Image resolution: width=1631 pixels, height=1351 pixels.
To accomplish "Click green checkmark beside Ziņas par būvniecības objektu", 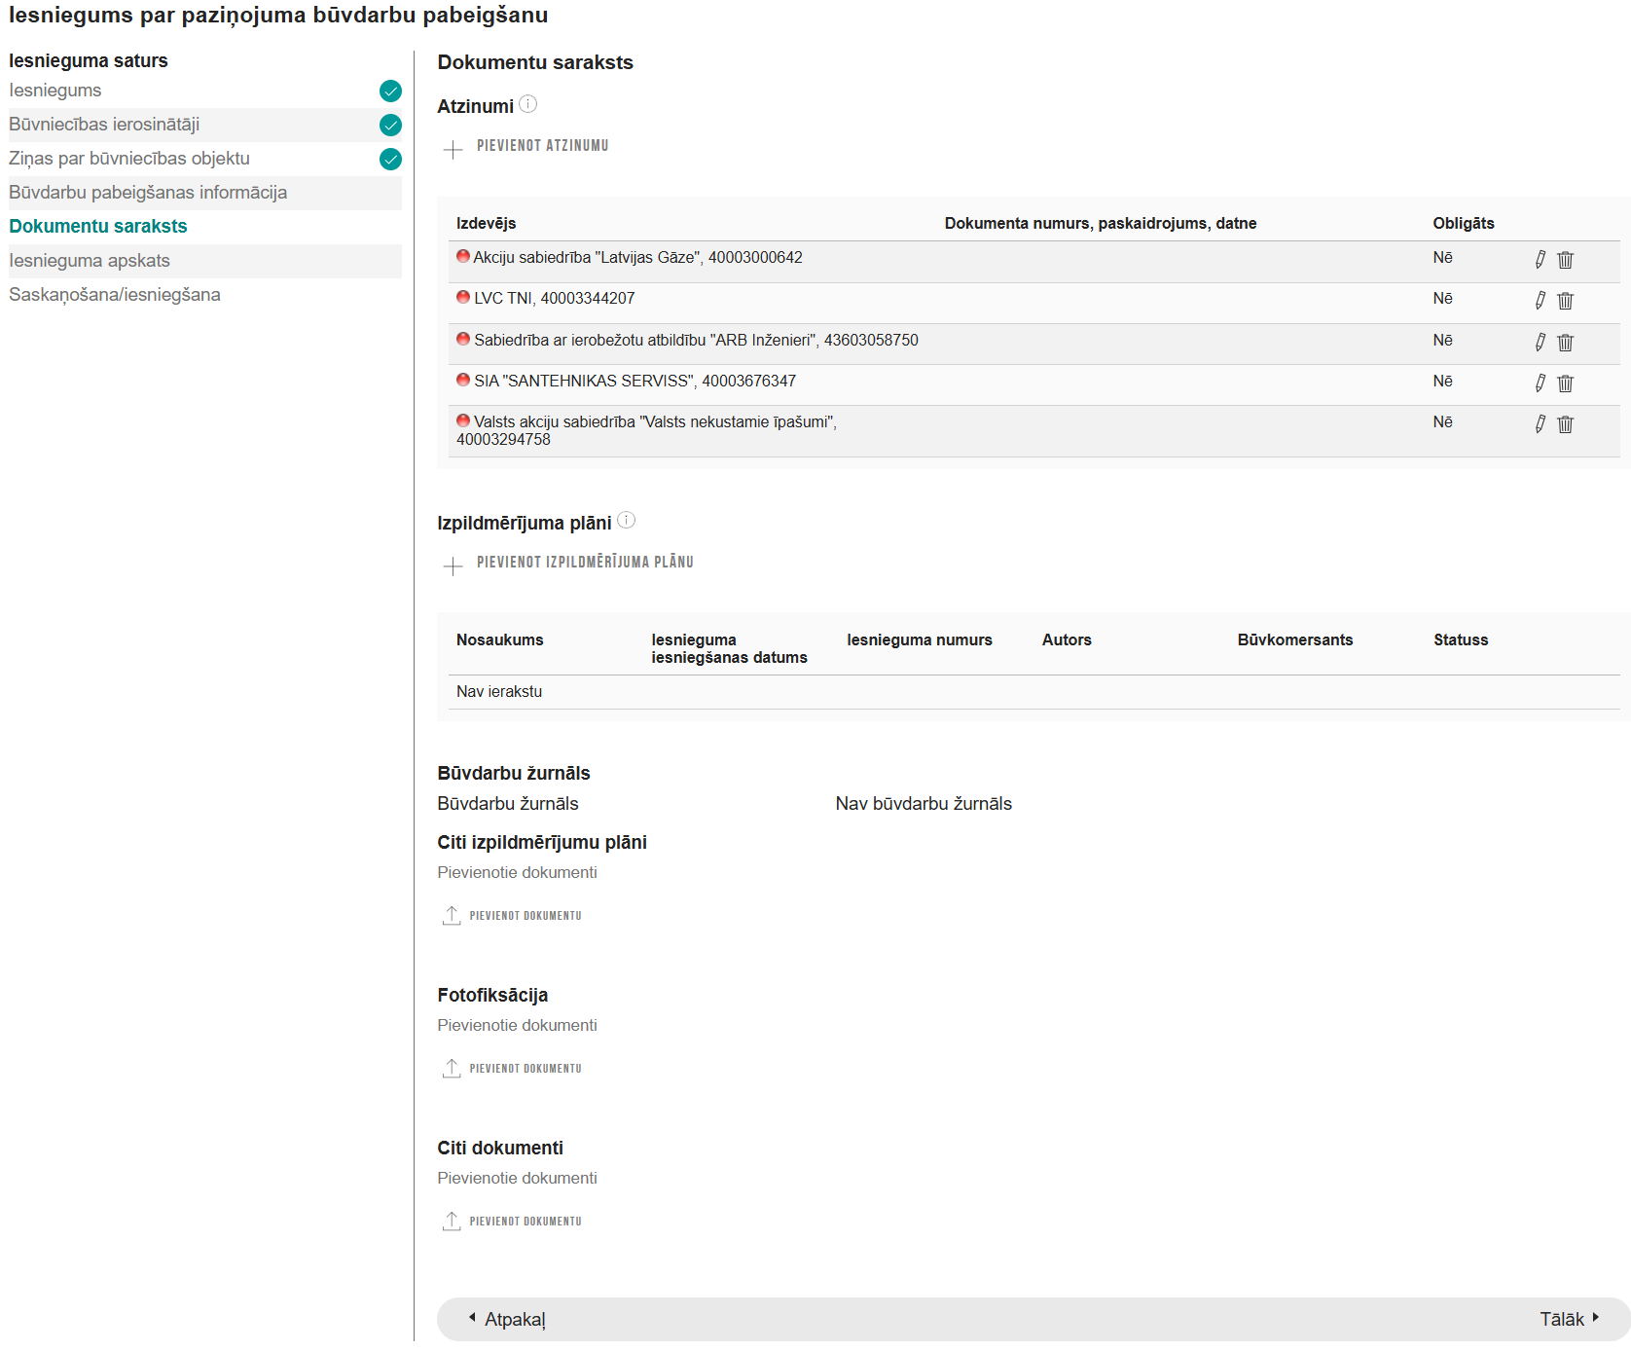I will tap(390, 160).
